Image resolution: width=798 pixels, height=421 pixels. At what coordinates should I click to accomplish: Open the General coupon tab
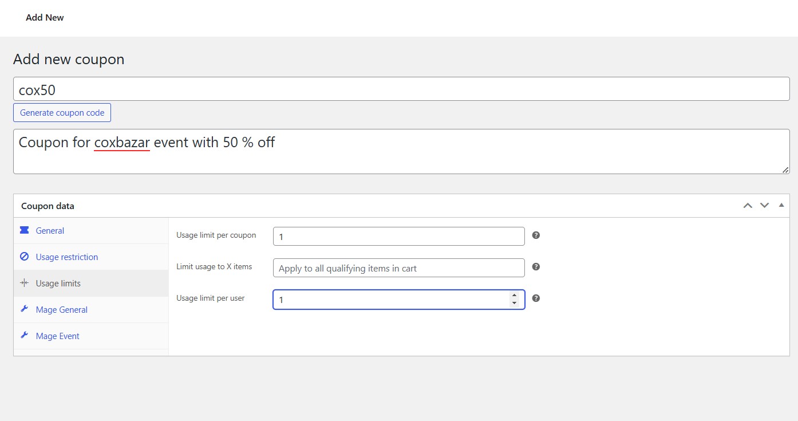click(x=91, y=231)
